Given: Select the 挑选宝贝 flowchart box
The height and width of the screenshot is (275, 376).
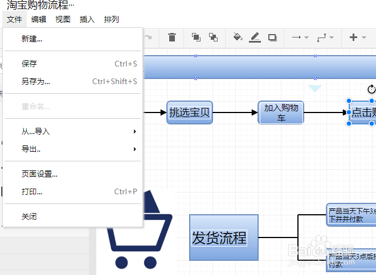Looking at the screenshot, I should 190,113.
